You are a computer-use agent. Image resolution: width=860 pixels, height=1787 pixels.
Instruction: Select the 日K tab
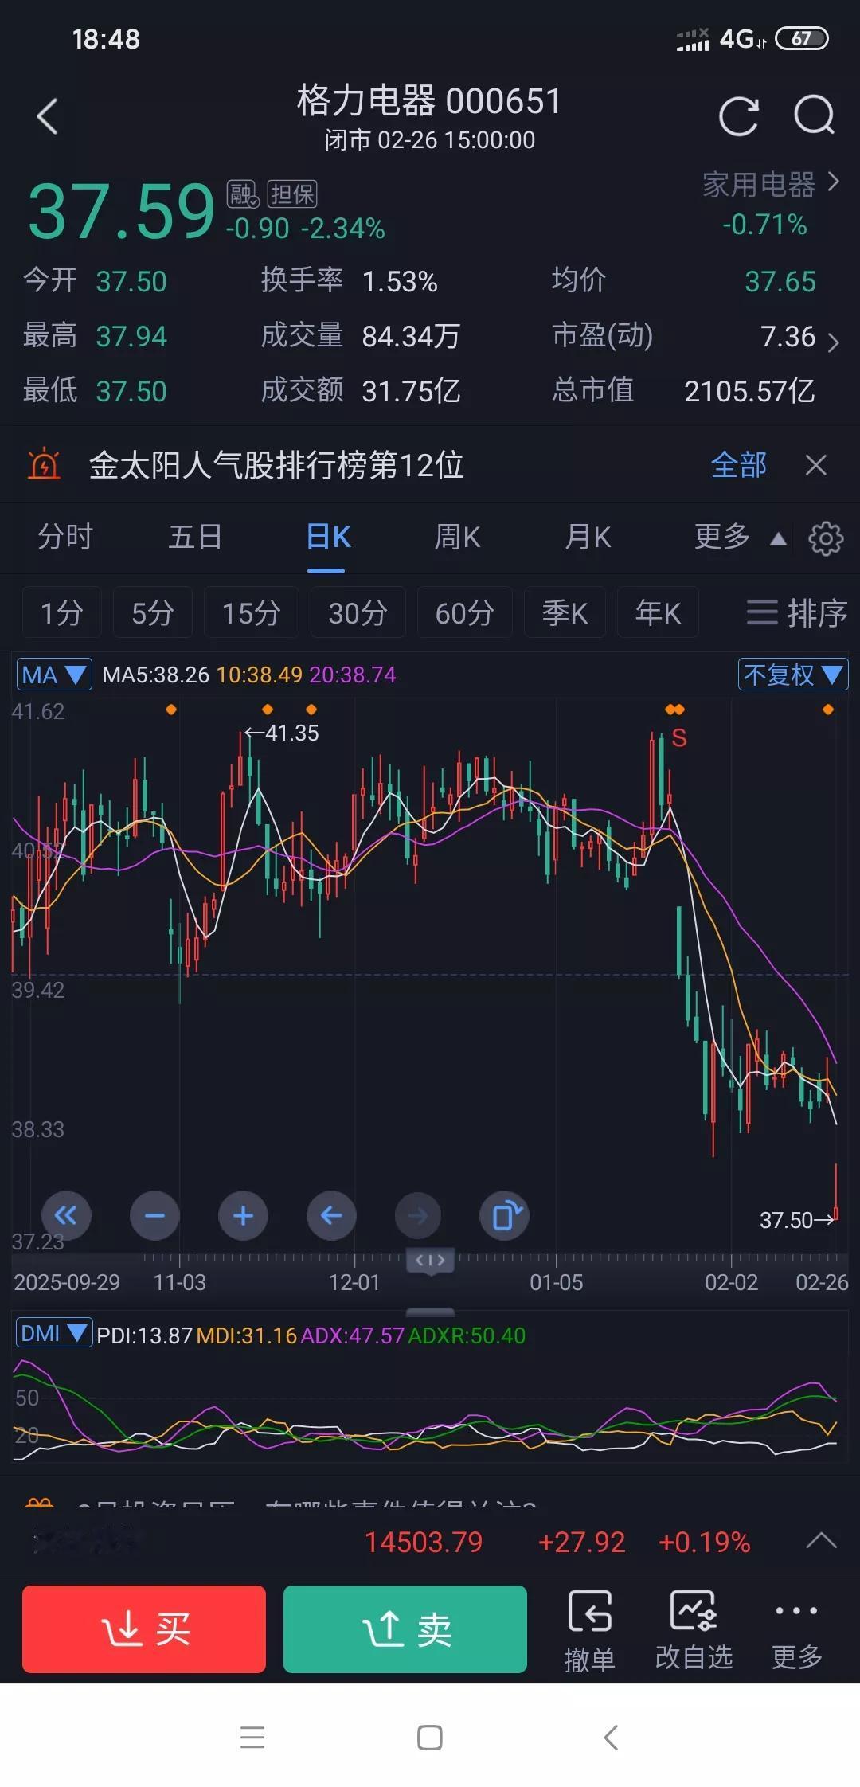pyautogui.click(x=328, y=538)
